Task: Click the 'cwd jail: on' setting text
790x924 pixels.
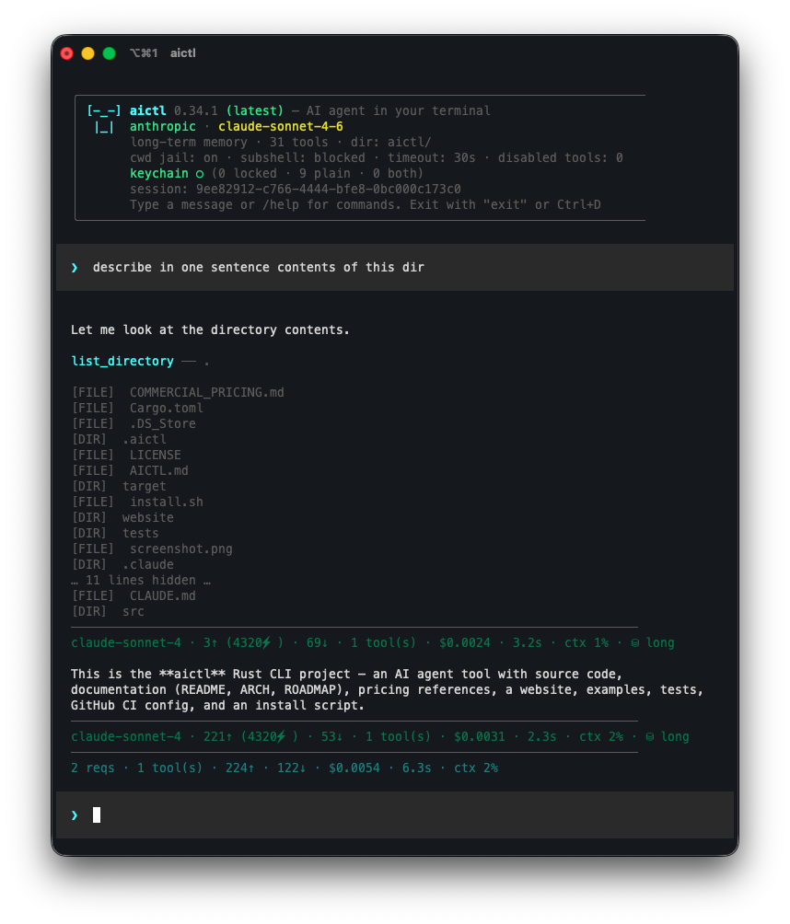Action: [x=174, y=157]
